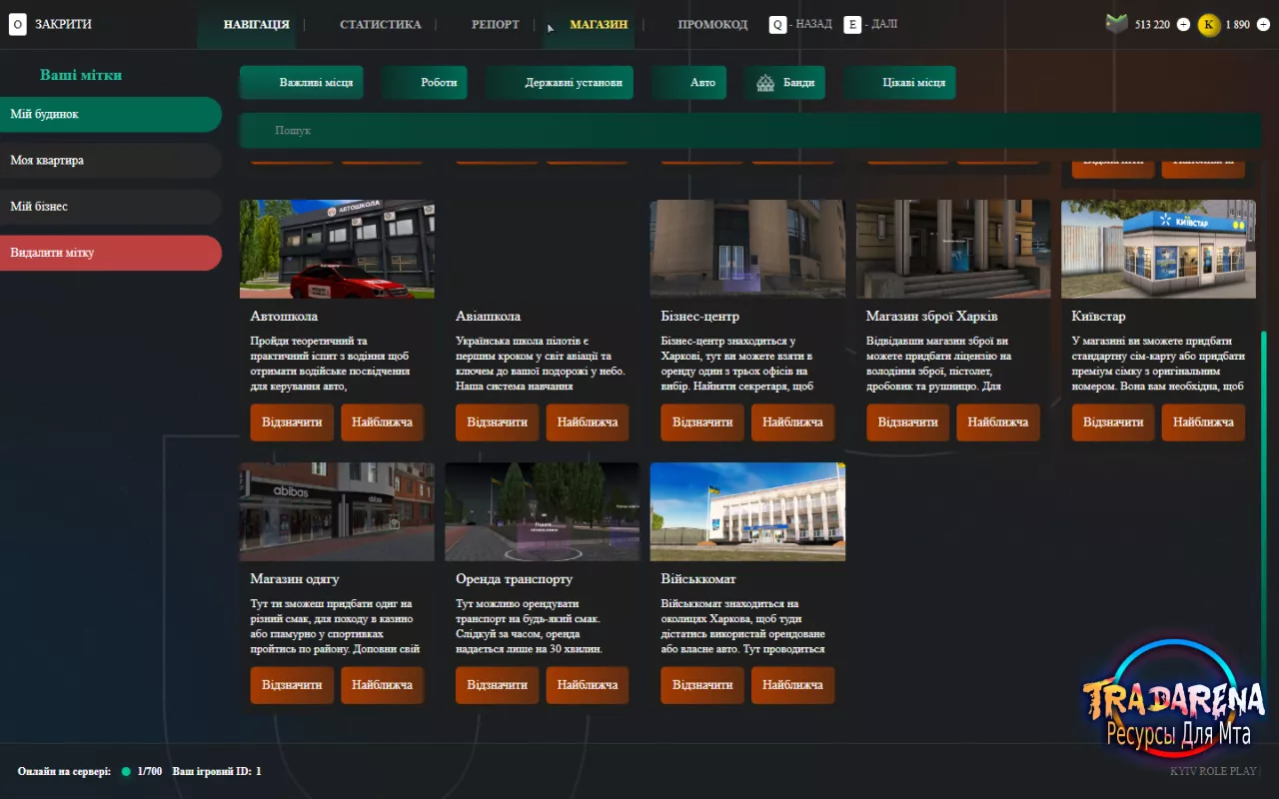Viewport: 1279px width, 799px height.
Task: Click the plus icon next to 1 890
Action: click(x=1264, y=25)
